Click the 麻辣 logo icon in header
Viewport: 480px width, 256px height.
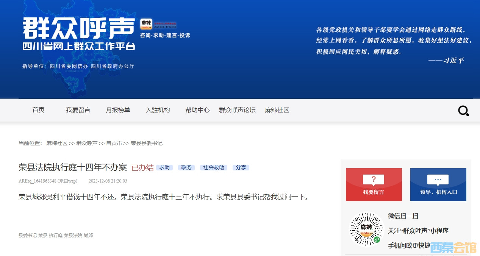(146, 24)
